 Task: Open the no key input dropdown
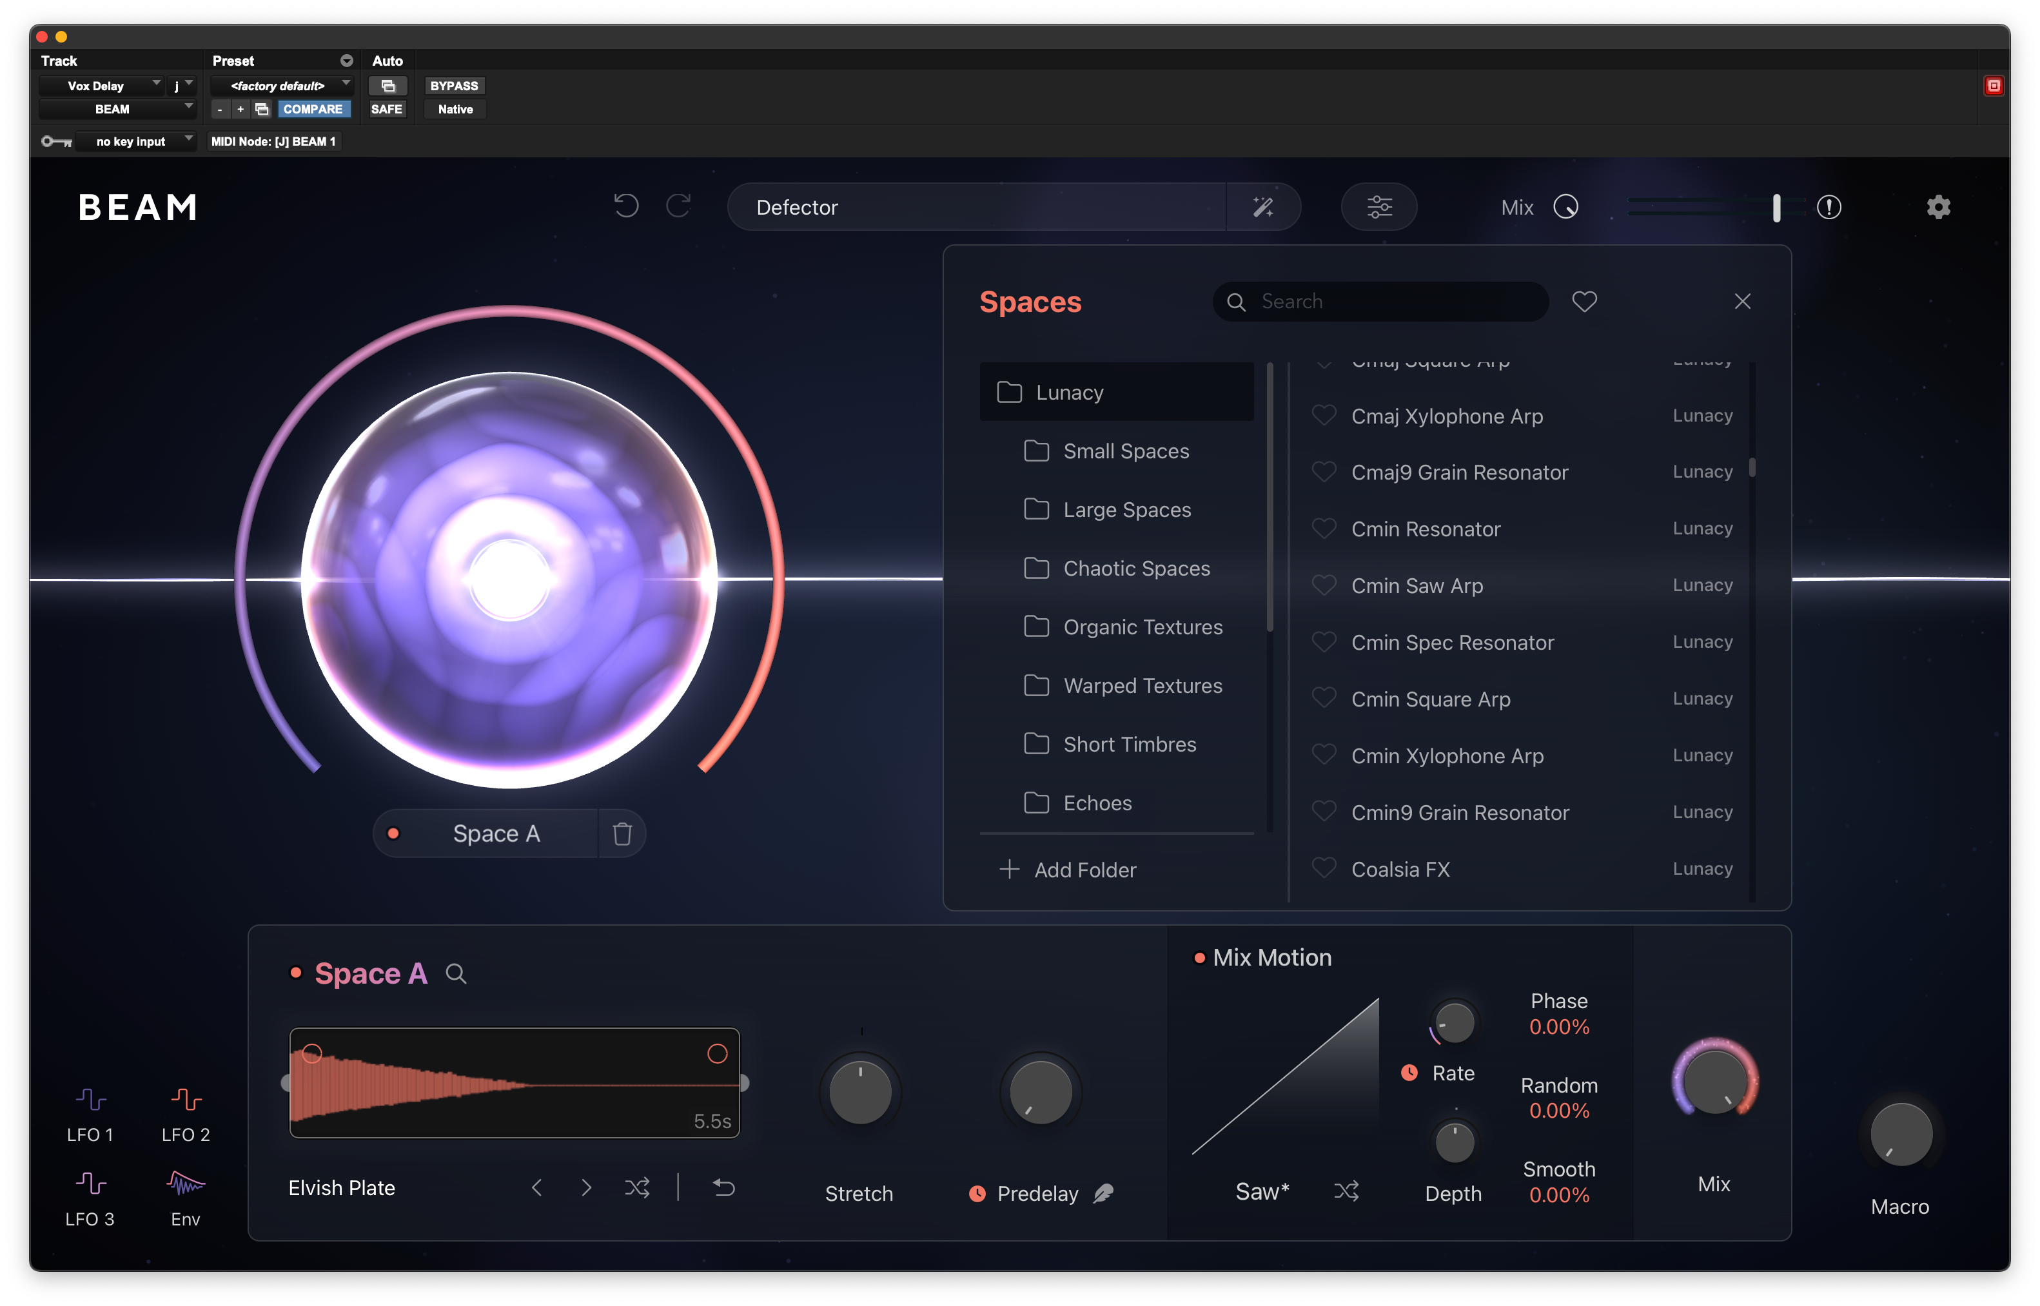click(x=134, y=142)
